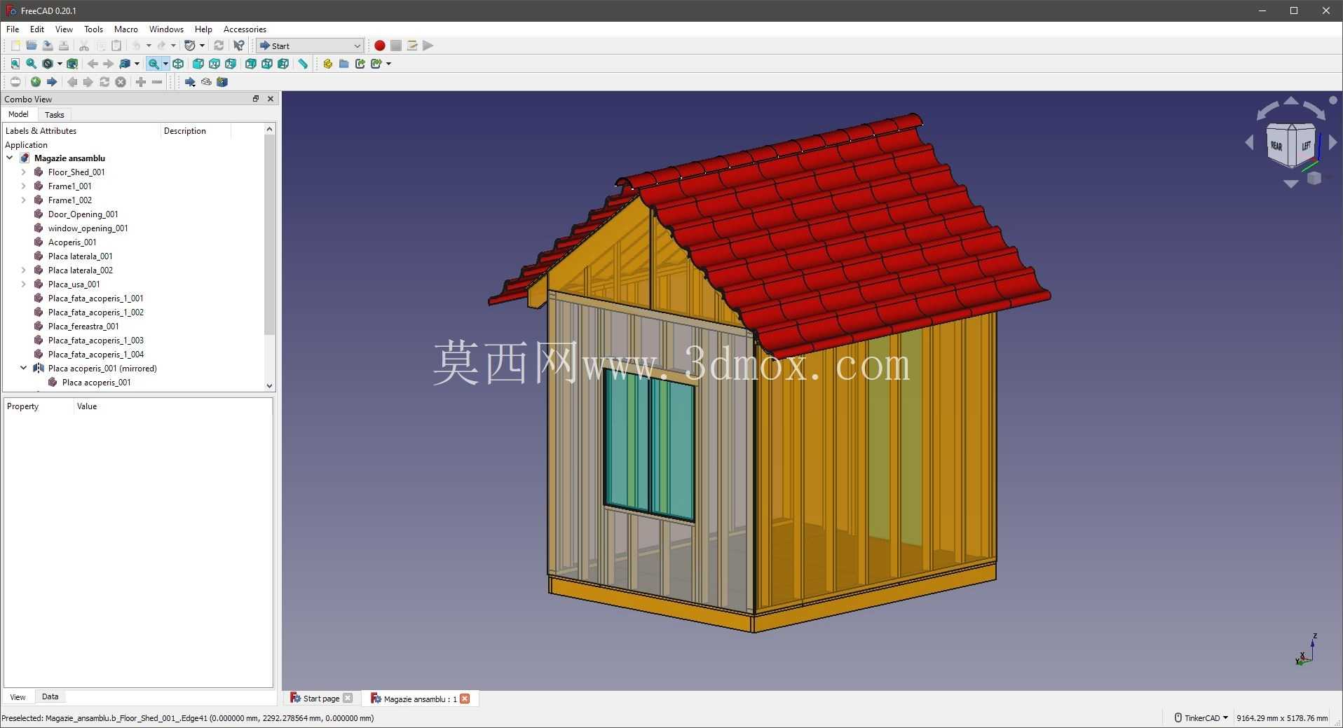Set front view cube icon

(x=198, y=64)
